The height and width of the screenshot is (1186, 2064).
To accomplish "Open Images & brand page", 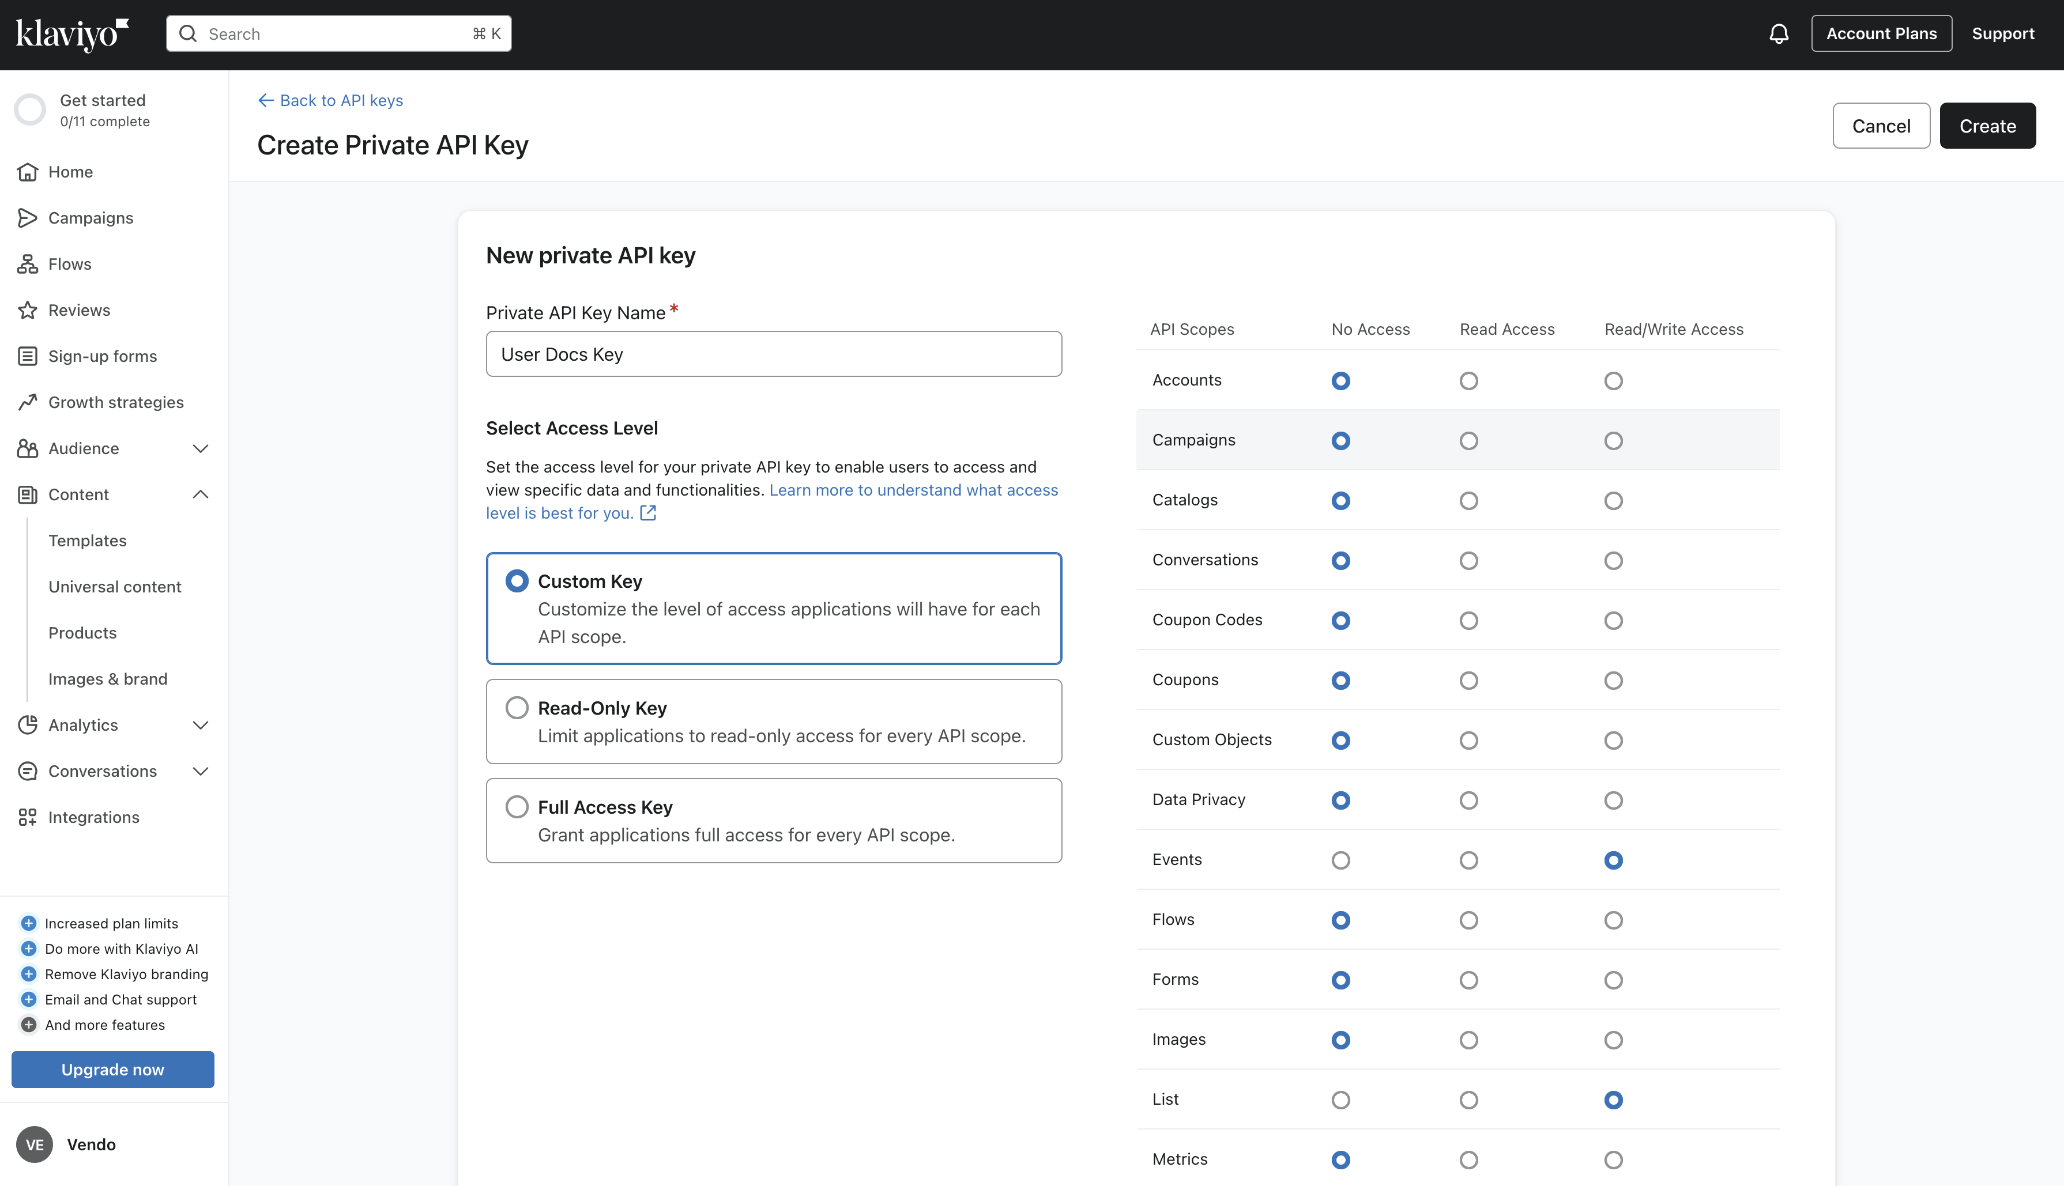I will click(108, 679).
